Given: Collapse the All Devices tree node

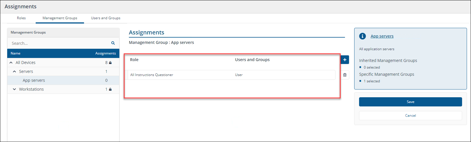Looking at the screenshot, I should click(11, 63).
